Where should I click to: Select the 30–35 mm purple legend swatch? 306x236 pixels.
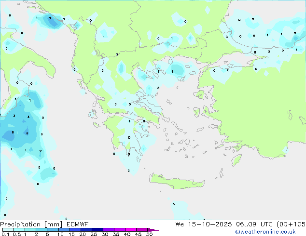(x=109, y=230)
